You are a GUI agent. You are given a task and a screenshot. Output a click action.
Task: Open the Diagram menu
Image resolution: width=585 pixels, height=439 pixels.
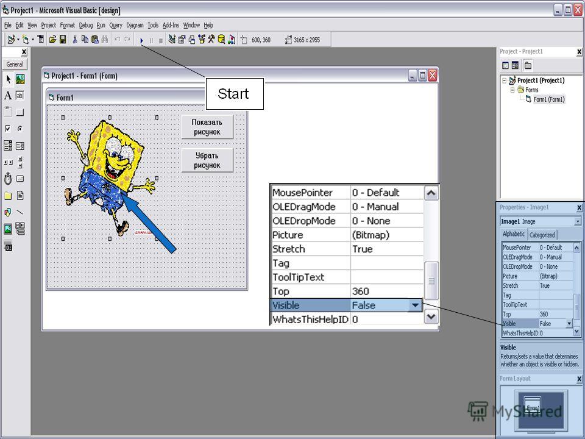pyautogui.click(x=135, y=25)
